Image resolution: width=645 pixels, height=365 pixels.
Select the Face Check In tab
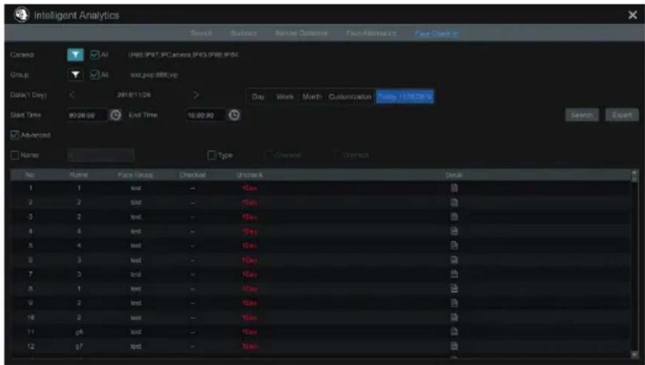point(436,33)
